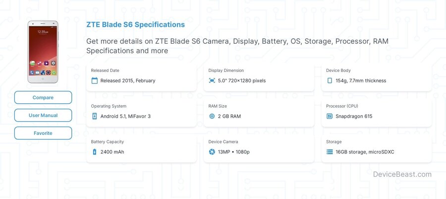
Task: Click the 13MP • 1080p camera text
Action: (x=234, y=152)
